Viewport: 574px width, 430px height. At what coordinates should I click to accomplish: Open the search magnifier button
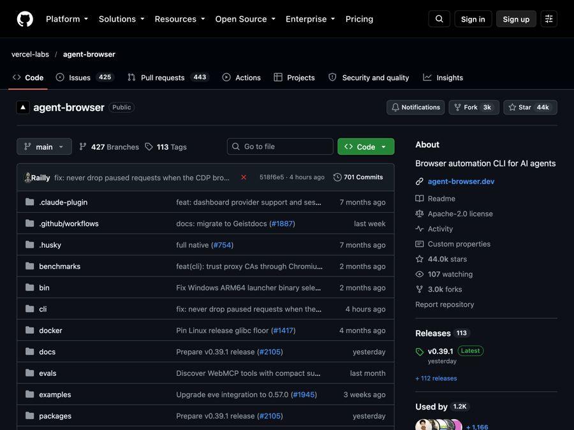(x=439, y=19)
